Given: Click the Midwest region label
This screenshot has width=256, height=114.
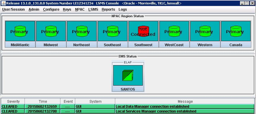Looking at the screenshot, I should click(x=51, y=45).
